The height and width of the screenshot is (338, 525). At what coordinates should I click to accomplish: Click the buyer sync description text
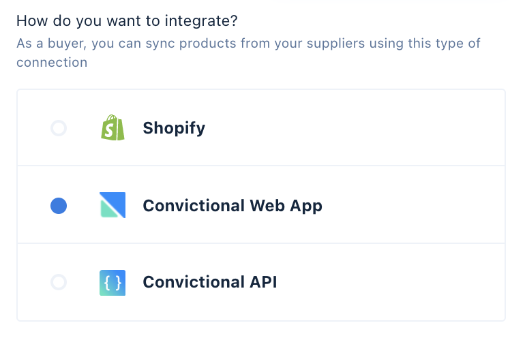248,52
